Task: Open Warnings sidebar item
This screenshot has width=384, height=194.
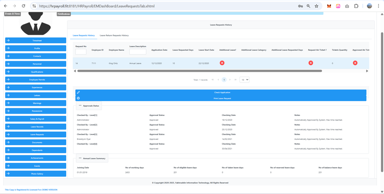Action: pos(36,103)
